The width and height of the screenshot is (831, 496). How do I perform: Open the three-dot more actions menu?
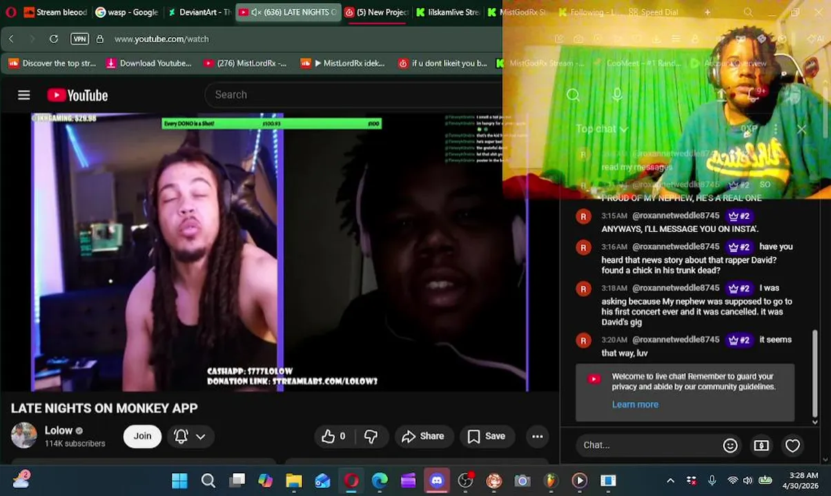click(537, 436)
